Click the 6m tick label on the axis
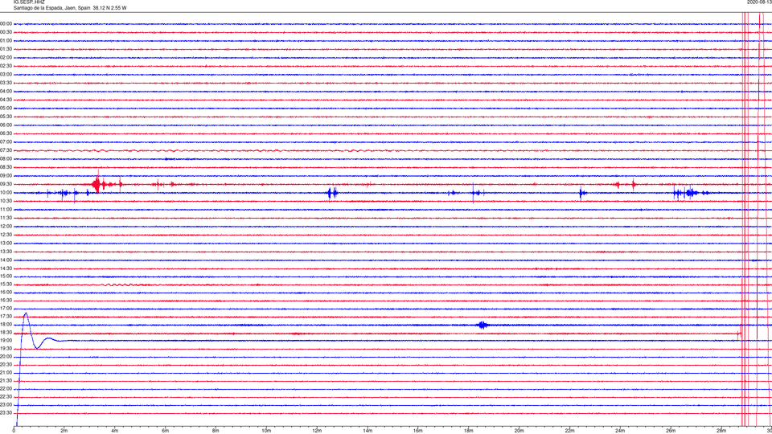This screenshot has width=772, height=434. [165, 431]
